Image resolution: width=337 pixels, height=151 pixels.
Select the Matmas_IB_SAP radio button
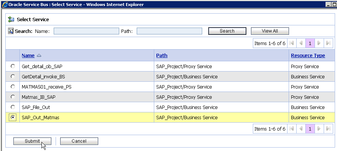pos(13,97)
